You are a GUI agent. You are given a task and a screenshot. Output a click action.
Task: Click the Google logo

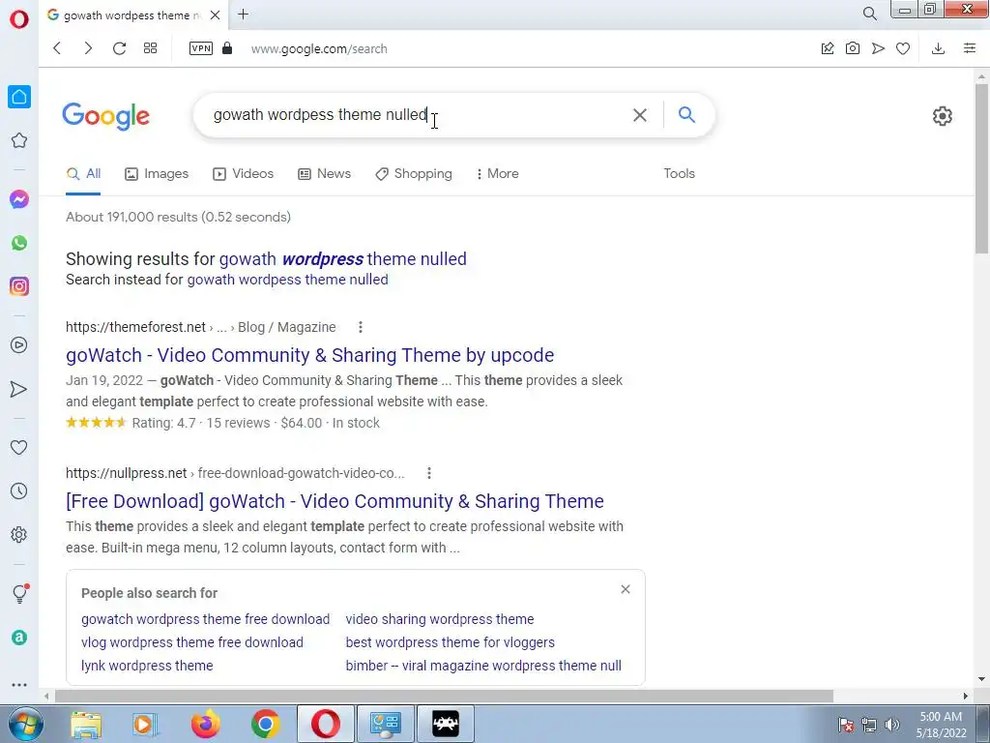[x=106, y=116]
